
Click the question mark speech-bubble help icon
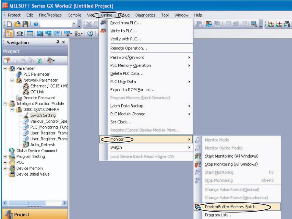90,34
